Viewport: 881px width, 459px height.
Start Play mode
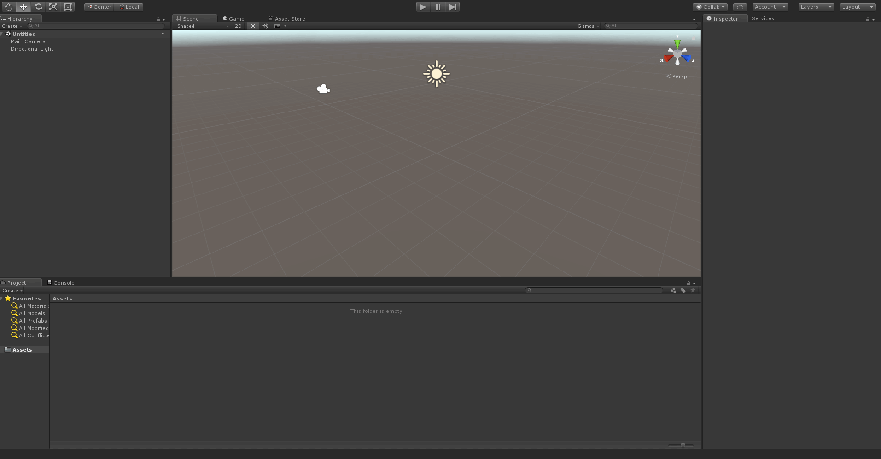tap(423, 7)
